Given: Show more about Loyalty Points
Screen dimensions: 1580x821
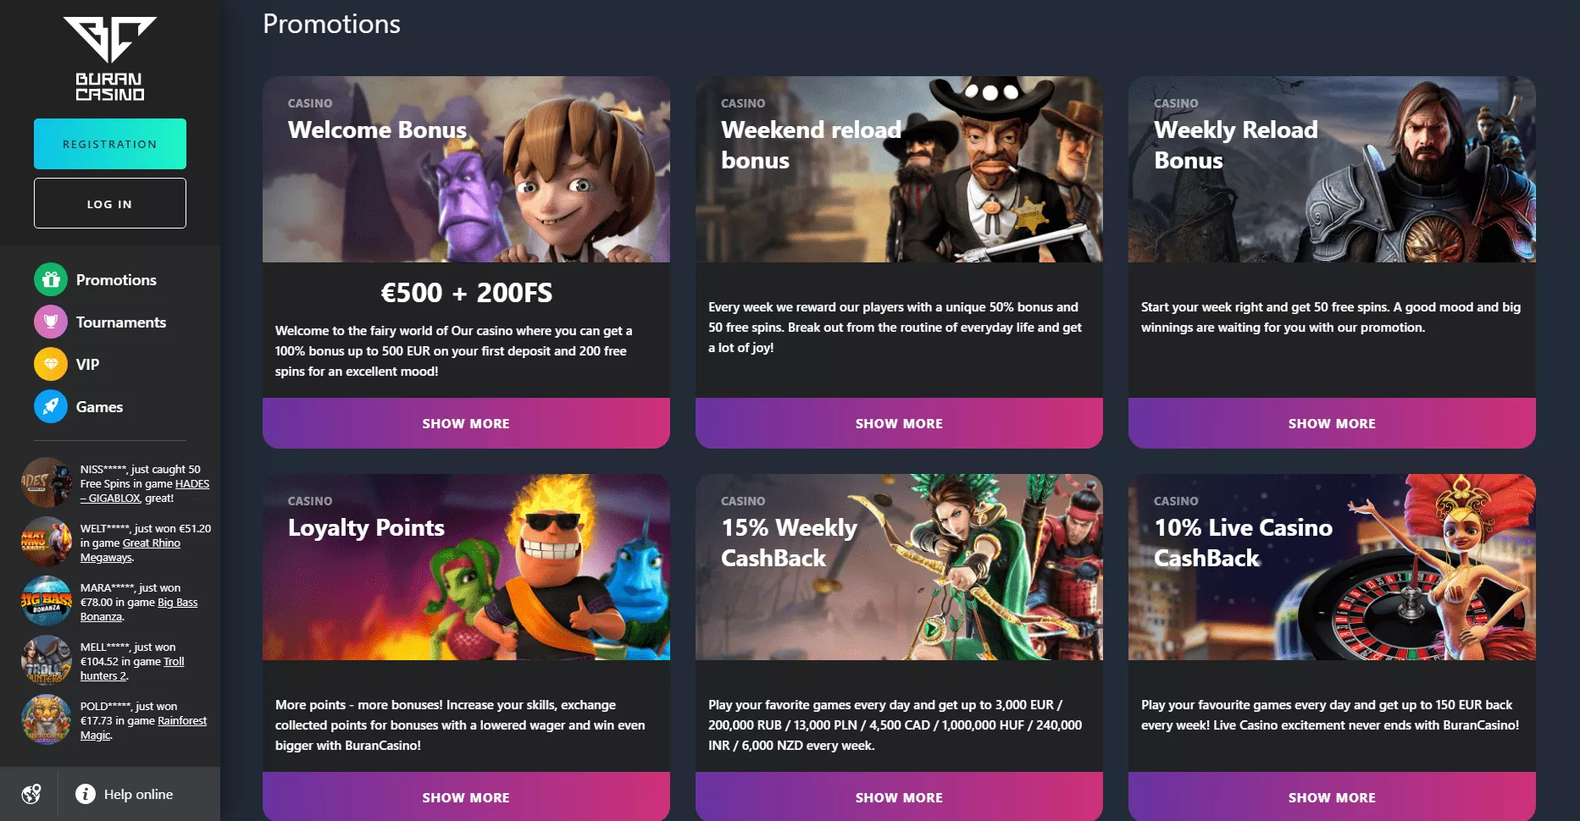Looking at the screenshot, I should point(466,796).
